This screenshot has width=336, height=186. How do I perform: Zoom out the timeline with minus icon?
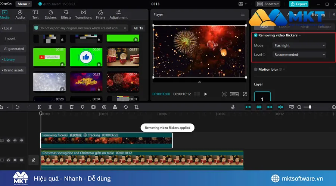(299, 107)
